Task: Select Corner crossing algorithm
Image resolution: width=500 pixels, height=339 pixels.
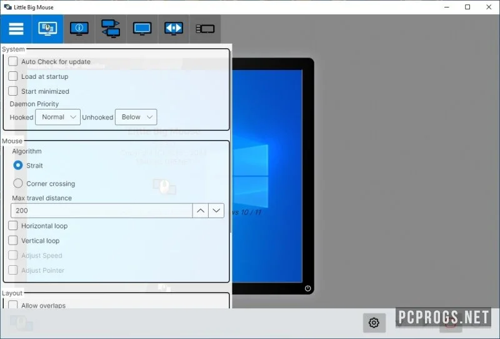Action: [x=18, y=183]
